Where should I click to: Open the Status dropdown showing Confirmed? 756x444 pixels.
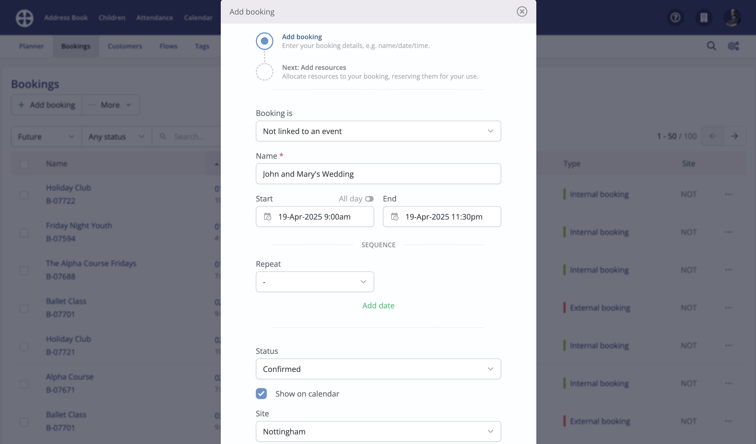click(378, 369)
